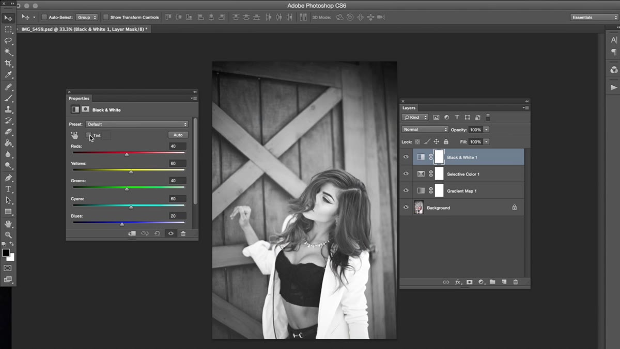Select the Magic Wand tool
The width and height of the screenshot is (620, 349).
[x=8, y=52]
